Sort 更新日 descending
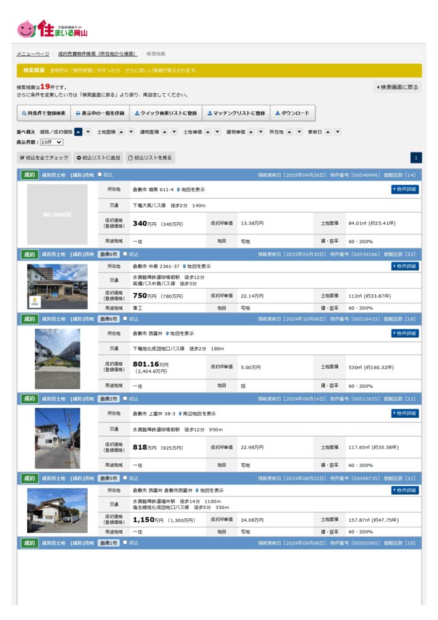 (x=338, y=132)
